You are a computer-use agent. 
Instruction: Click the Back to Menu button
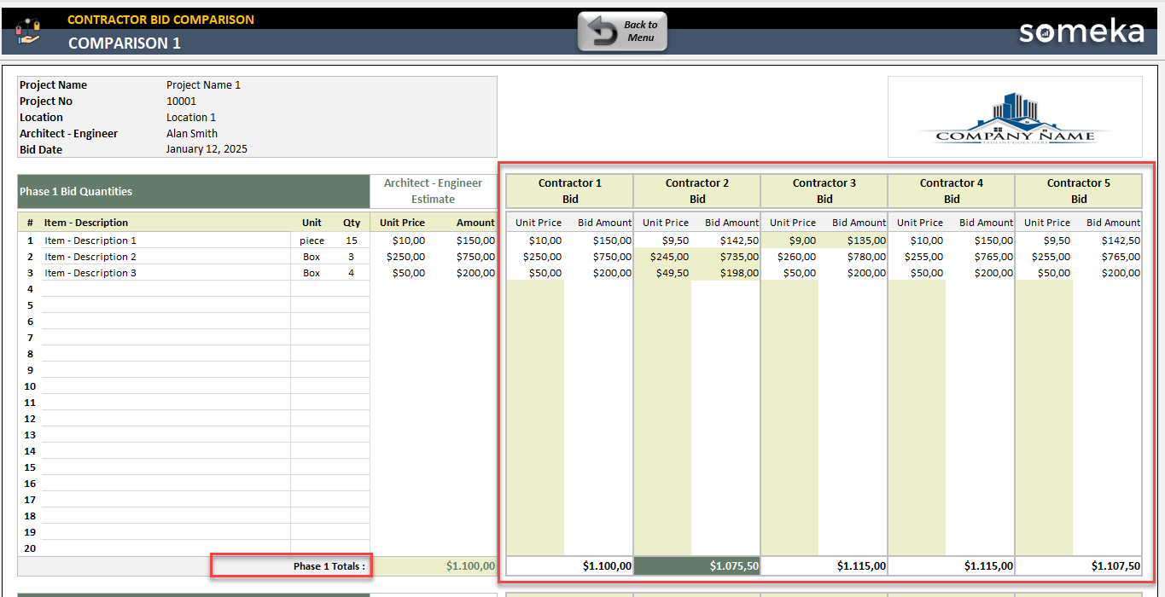622,31
